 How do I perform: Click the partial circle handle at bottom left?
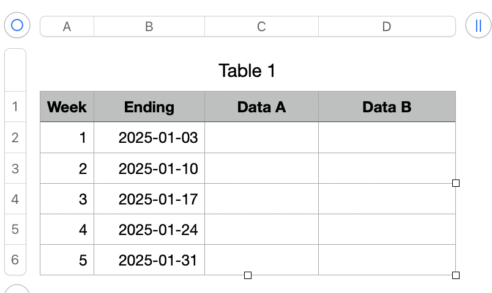click(17, 289)
